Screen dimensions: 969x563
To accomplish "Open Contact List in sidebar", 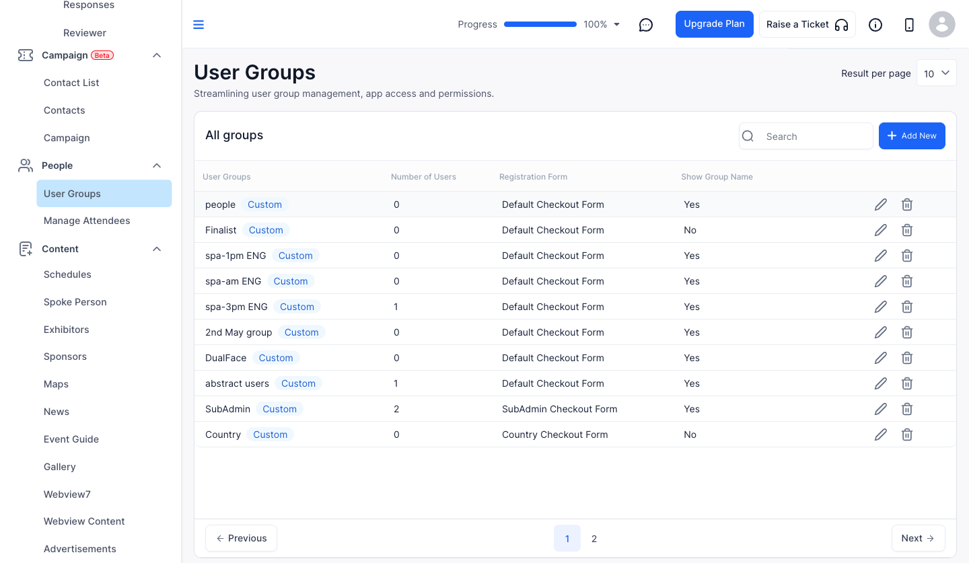I will click(x=71, y=83).
